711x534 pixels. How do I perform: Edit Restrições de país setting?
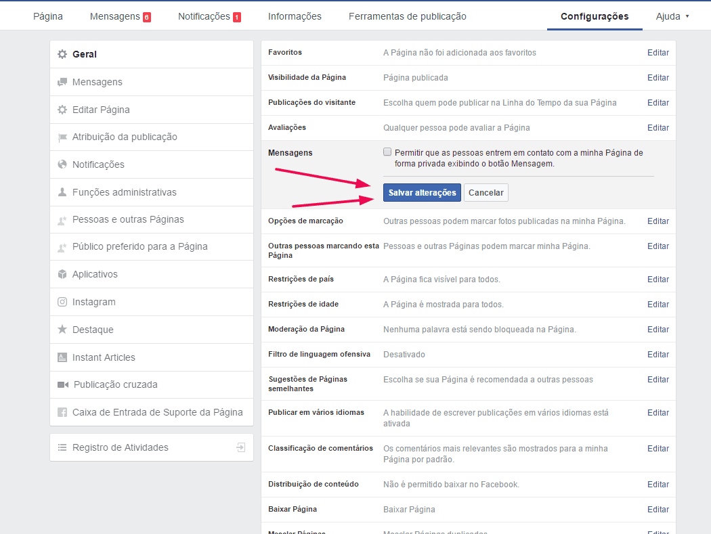click(658, 280)
